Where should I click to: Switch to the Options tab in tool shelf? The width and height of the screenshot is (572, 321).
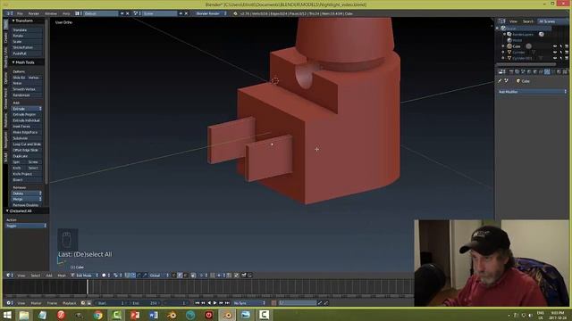(x=6, y=78)
